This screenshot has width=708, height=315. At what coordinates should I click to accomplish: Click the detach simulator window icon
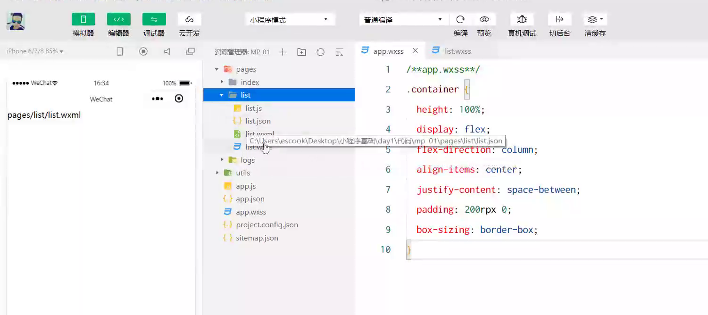click(x=191, y=51)
